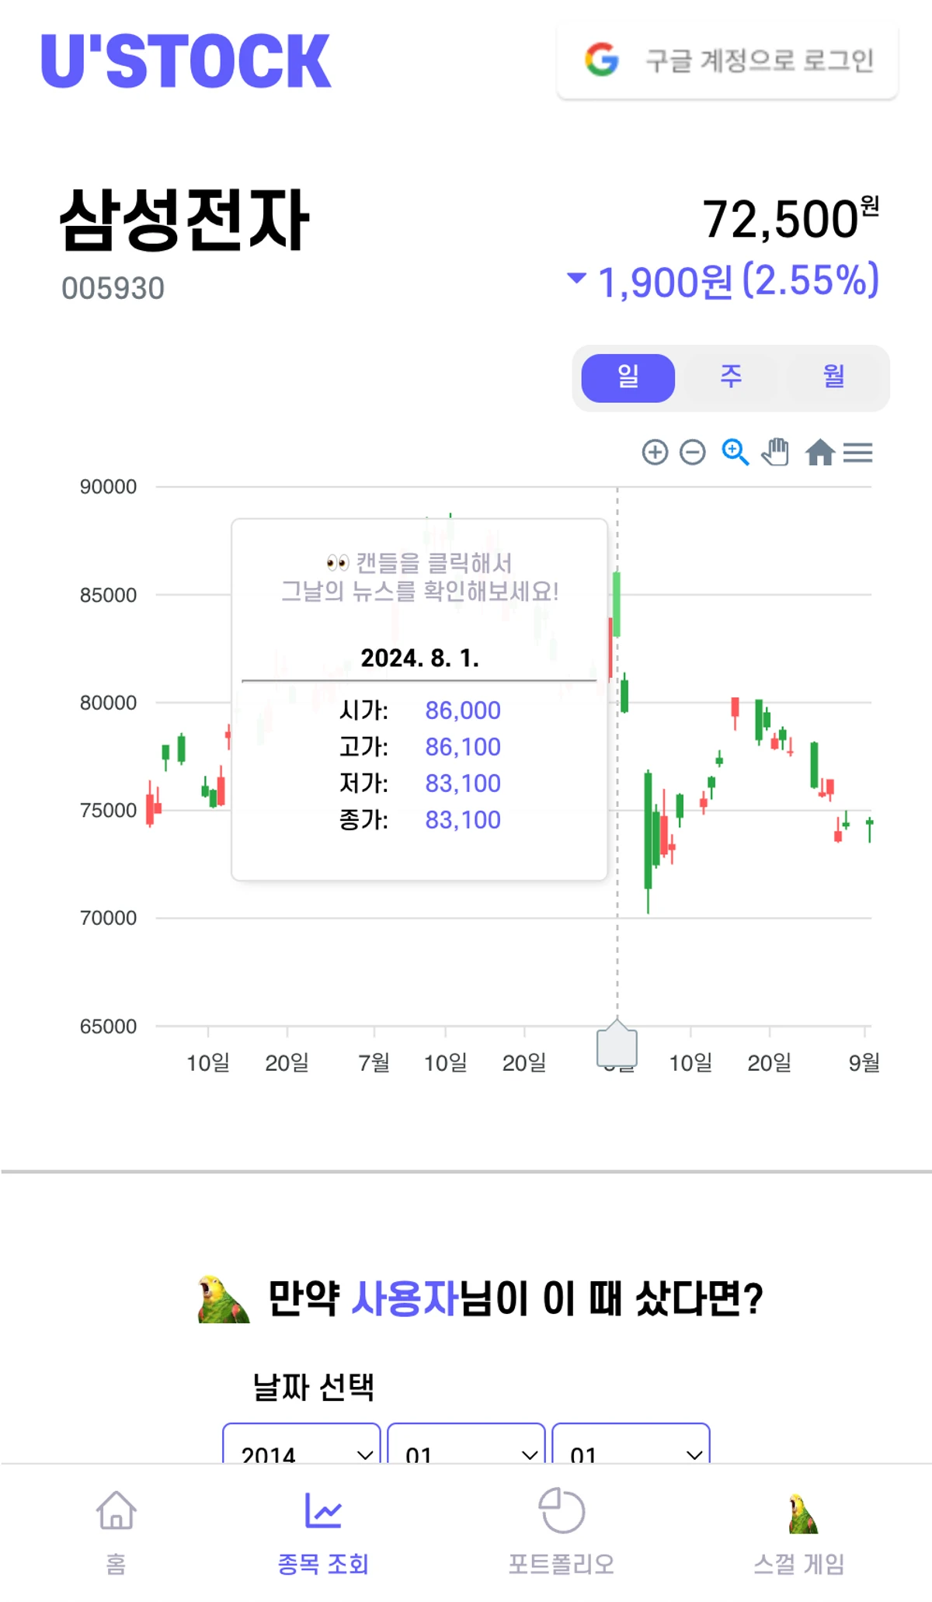The image size is (932, 1602).
Task: Click the 9월 x-axis label
Action: [864, 1062]
